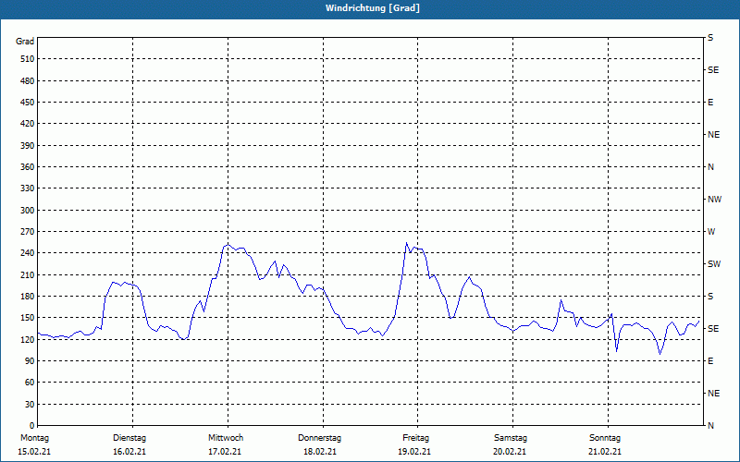
Task: Click the y-axis value 510
Action: (x=28, y=59)
